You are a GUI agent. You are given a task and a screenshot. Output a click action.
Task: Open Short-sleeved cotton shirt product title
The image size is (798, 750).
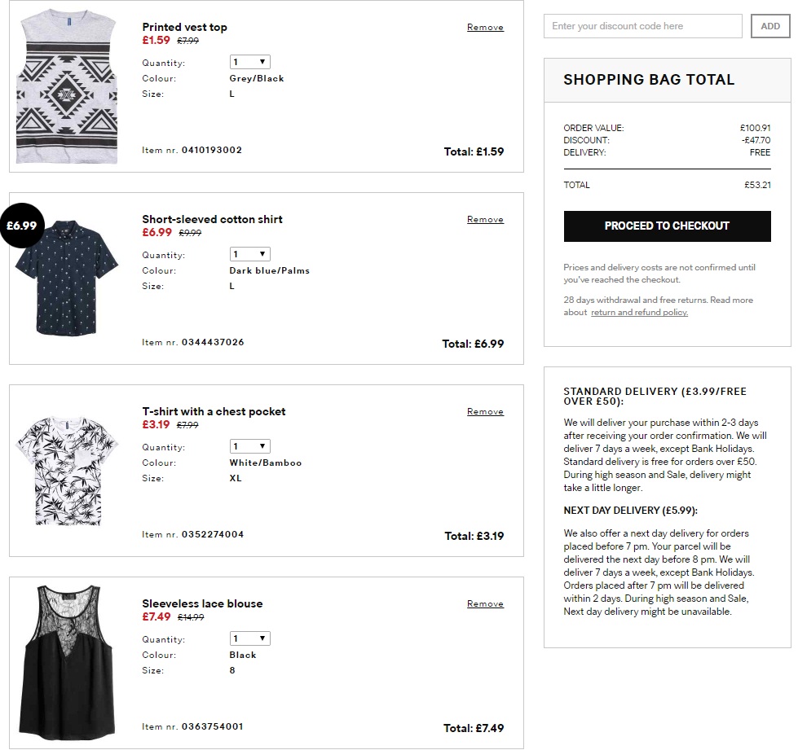(212, 220)
